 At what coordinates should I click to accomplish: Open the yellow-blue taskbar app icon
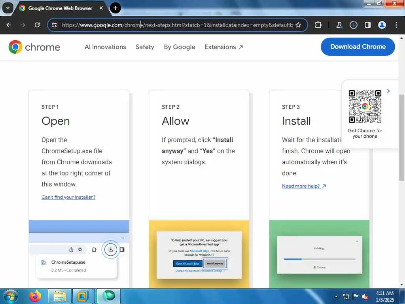click(83, 296)
